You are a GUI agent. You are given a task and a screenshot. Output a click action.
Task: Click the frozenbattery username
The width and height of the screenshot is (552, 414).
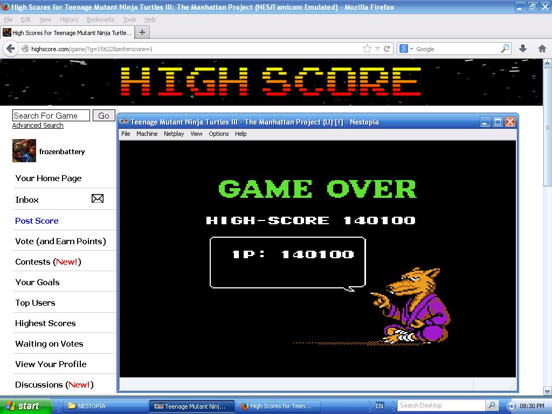point(62,151)
